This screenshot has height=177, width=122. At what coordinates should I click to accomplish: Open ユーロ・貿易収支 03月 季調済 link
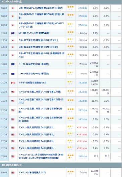pyautogui.click(x=34, y=74)
